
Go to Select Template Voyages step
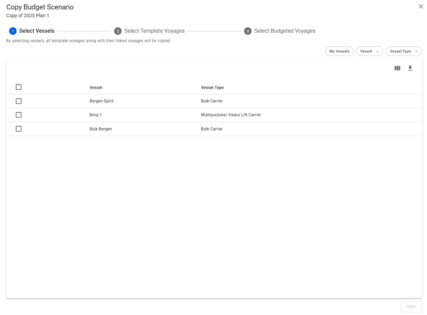[x=154, y=31]
